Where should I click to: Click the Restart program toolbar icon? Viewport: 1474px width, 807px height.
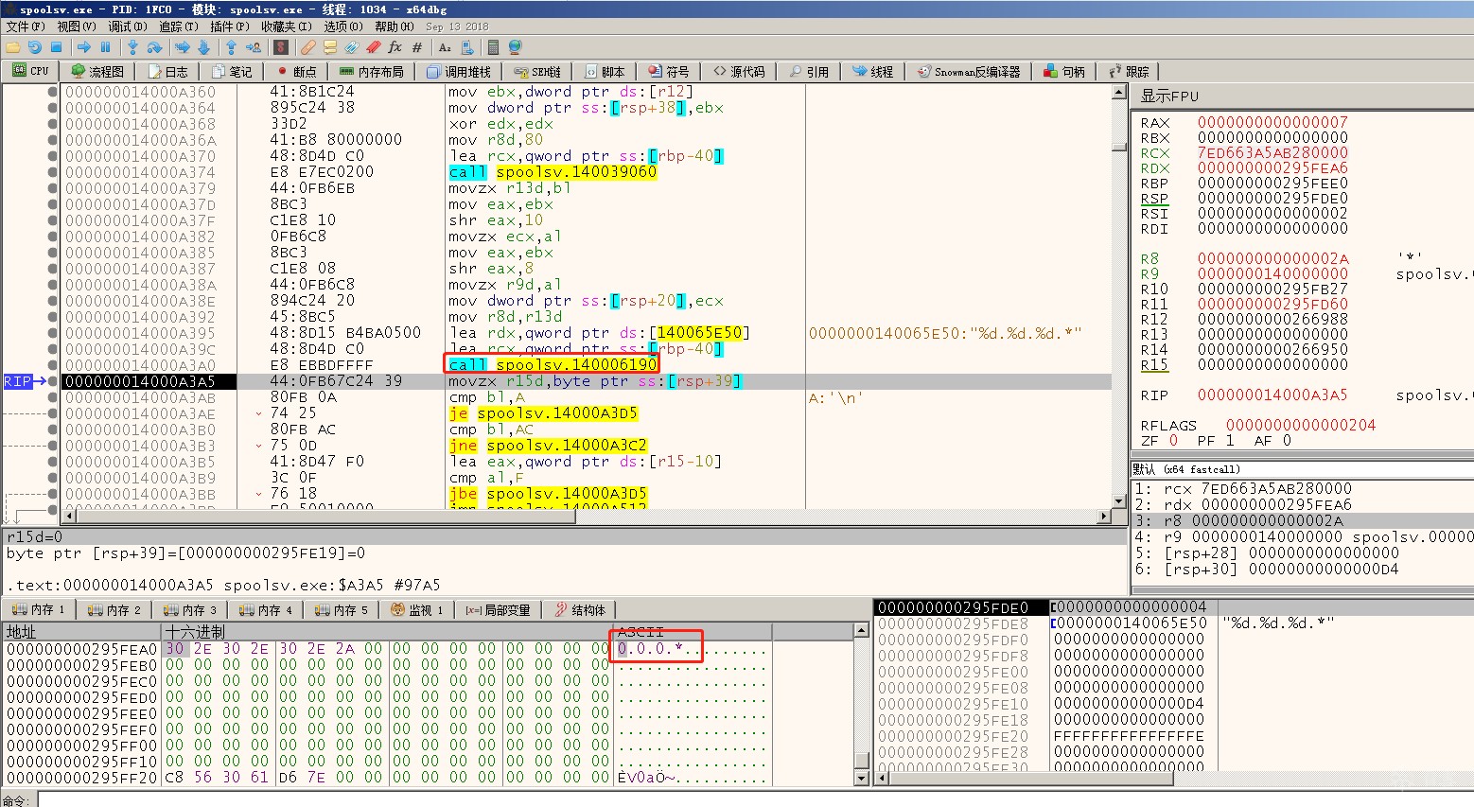coord(34,47)
